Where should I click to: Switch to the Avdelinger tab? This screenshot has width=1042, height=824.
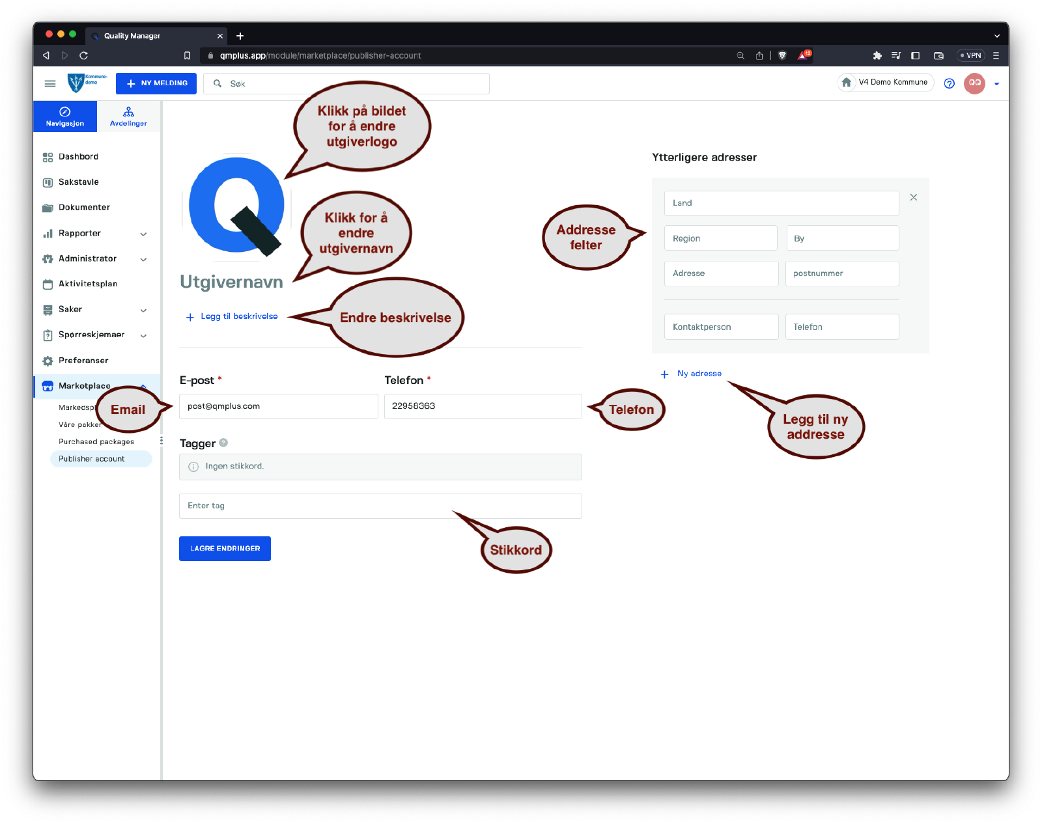[128, 117]
